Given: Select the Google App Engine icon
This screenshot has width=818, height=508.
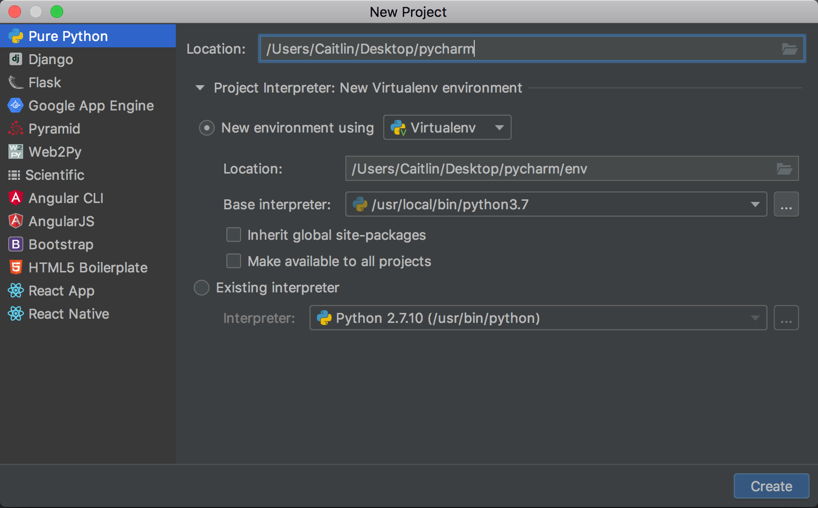Looking at the screenshot, I should 15,105.
